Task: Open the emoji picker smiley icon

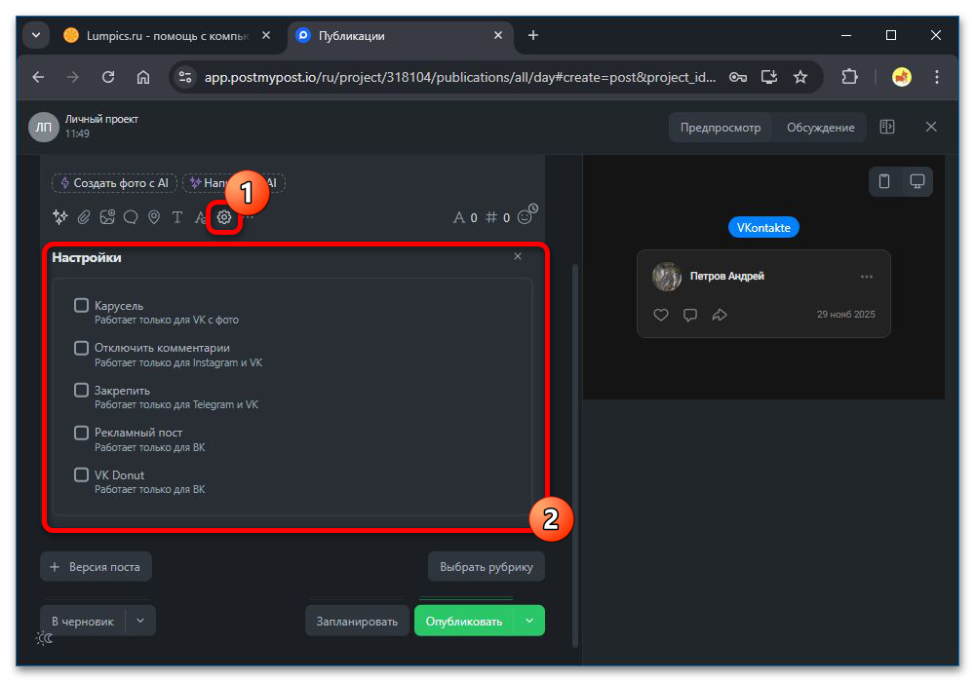Action: 525,216
